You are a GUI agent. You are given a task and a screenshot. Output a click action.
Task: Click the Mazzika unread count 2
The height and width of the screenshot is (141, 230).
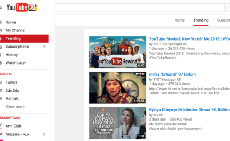point(44,134)
